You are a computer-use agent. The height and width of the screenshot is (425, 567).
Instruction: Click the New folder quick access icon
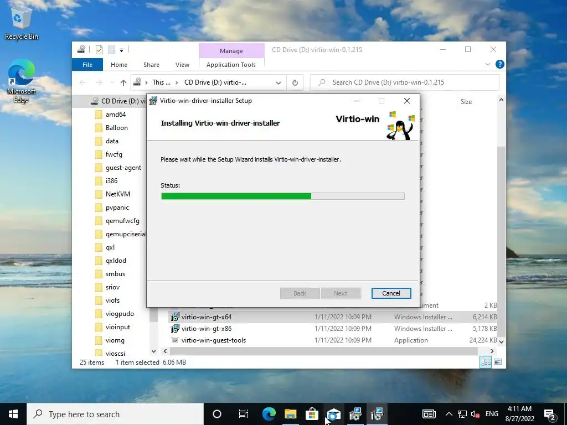click(x=111, y=50)
